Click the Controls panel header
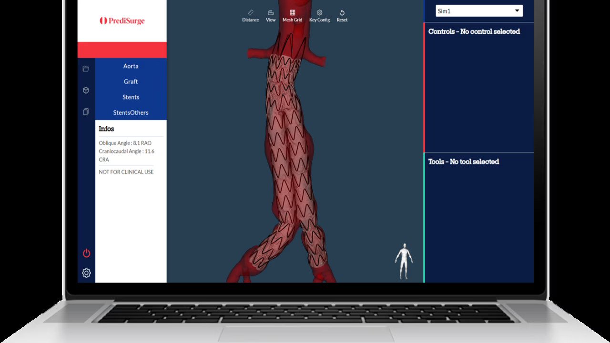610x343 pixels. [474, 31]
